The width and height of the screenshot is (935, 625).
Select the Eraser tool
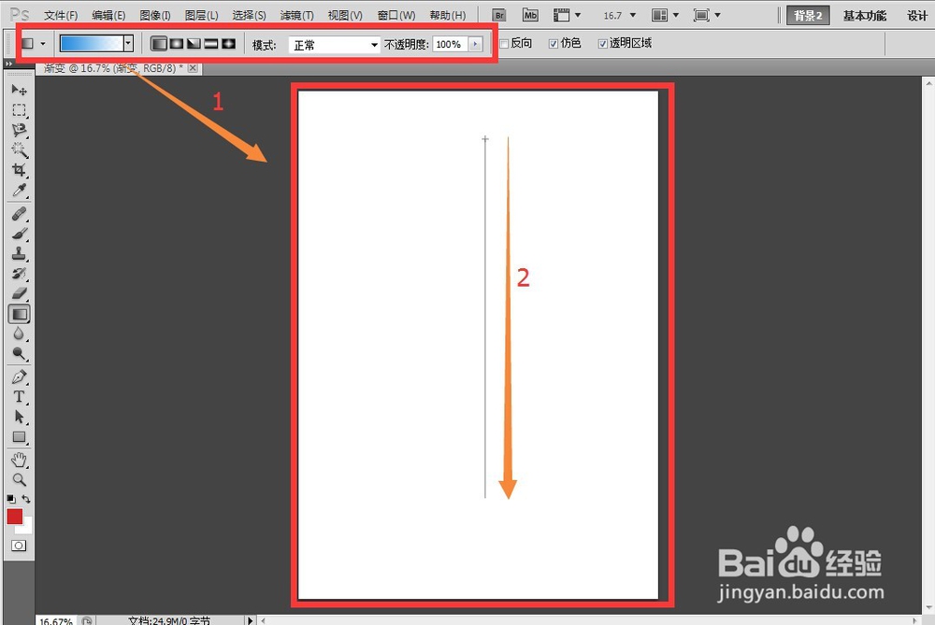pyautogui.click(x=19, y=293)
